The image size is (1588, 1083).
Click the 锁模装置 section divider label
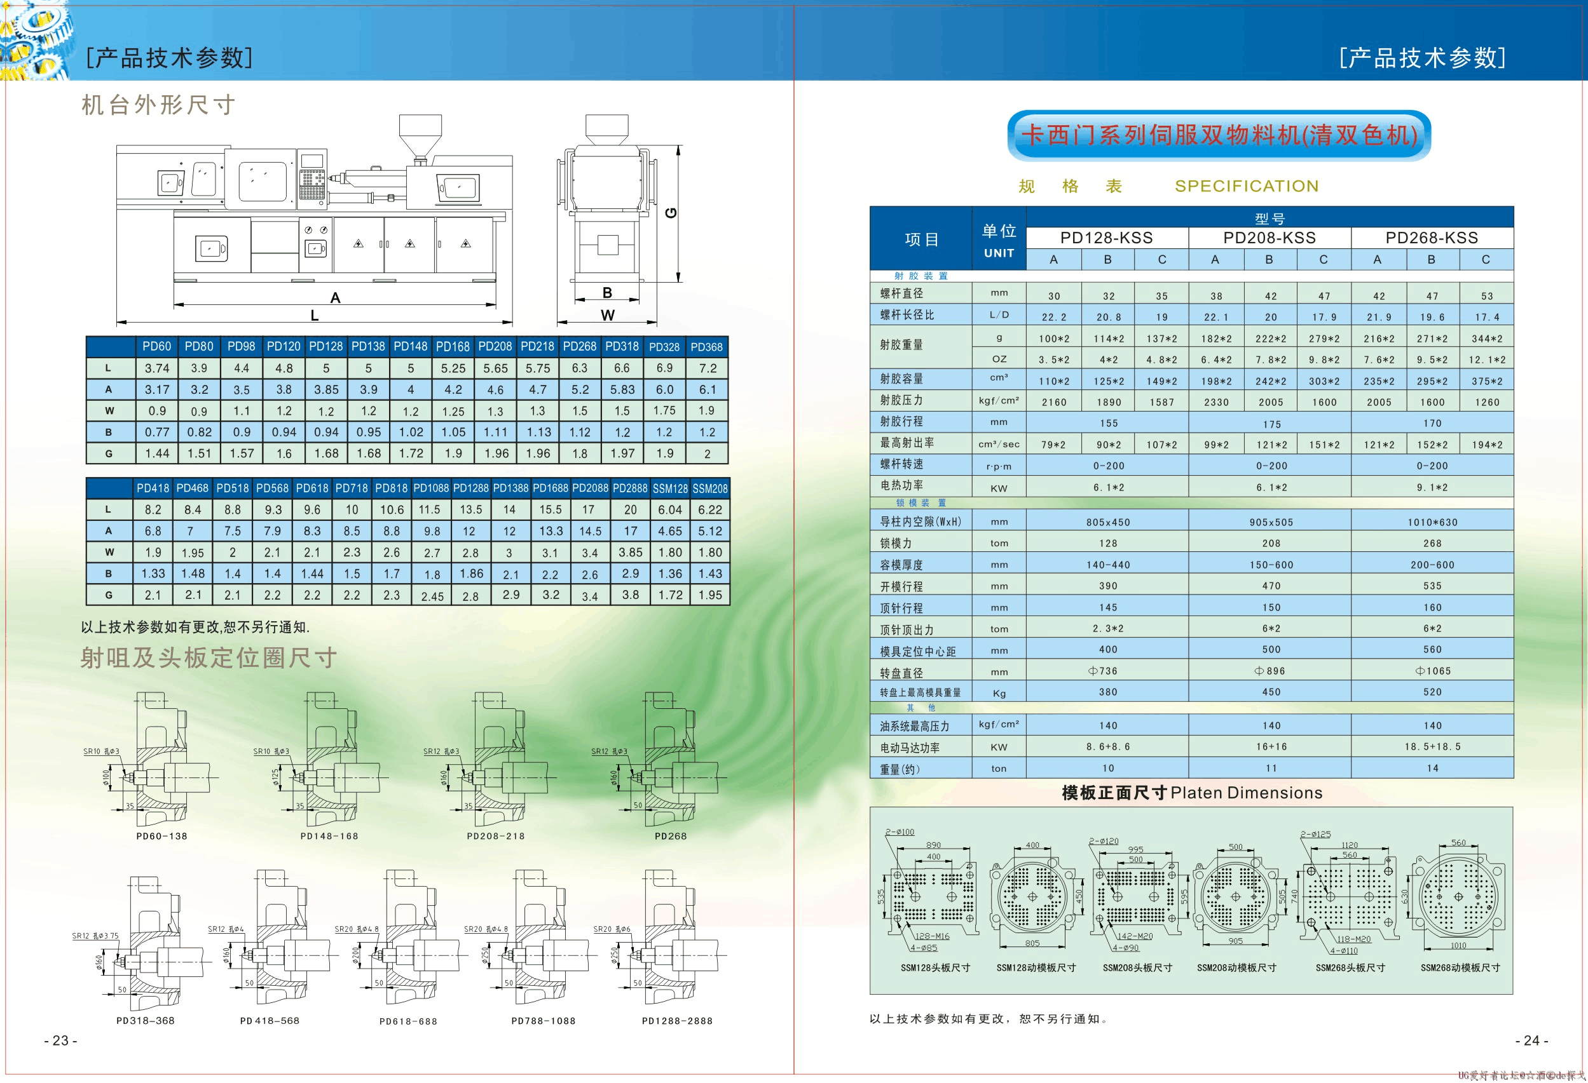pos(921,502)
